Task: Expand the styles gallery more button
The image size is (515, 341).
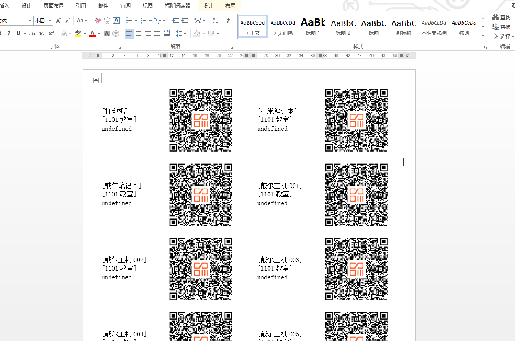Action: pos(483,35)
